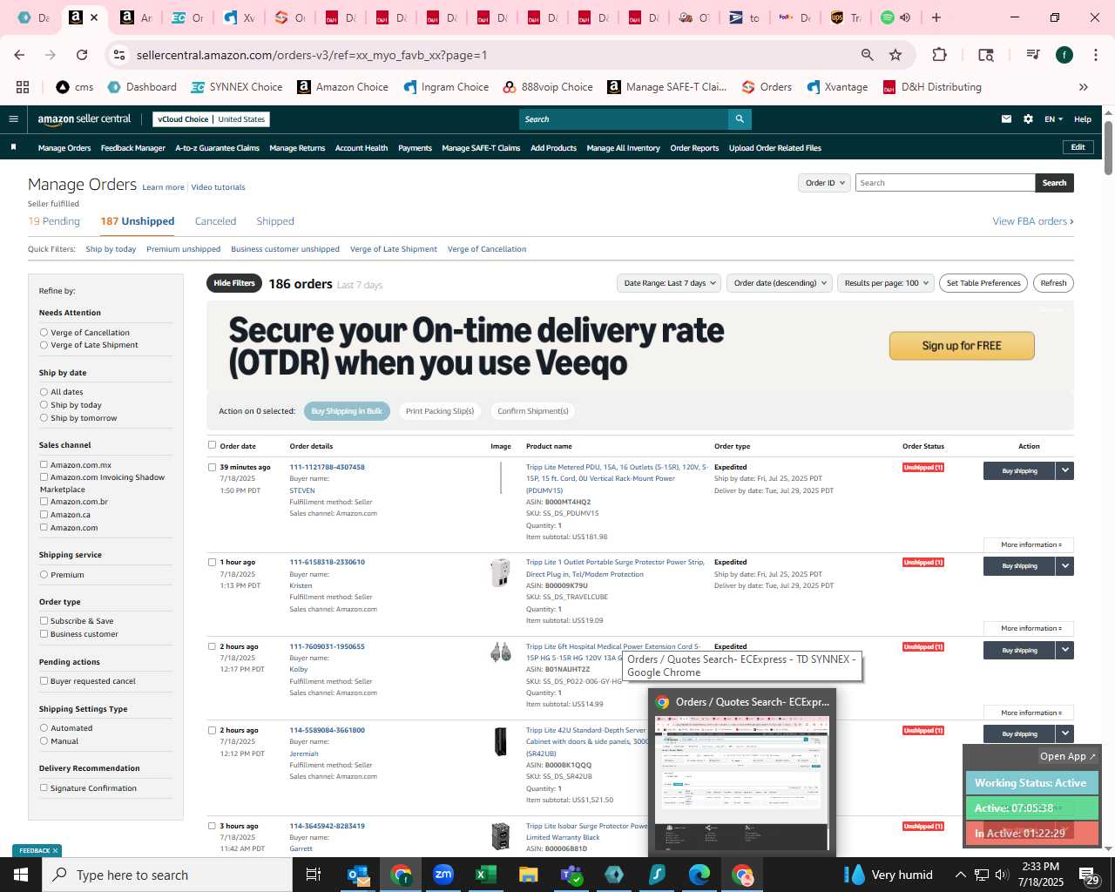Tick the checkbox for order 111-1121788-4307458
Viewport: 1115px width, 892px height.
coord(212,467)
